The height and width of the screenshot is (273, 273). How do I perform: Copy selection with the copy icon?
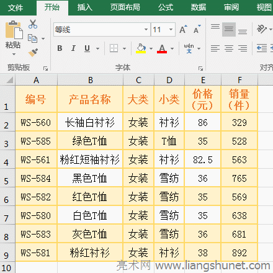click(x=32, y=38)
